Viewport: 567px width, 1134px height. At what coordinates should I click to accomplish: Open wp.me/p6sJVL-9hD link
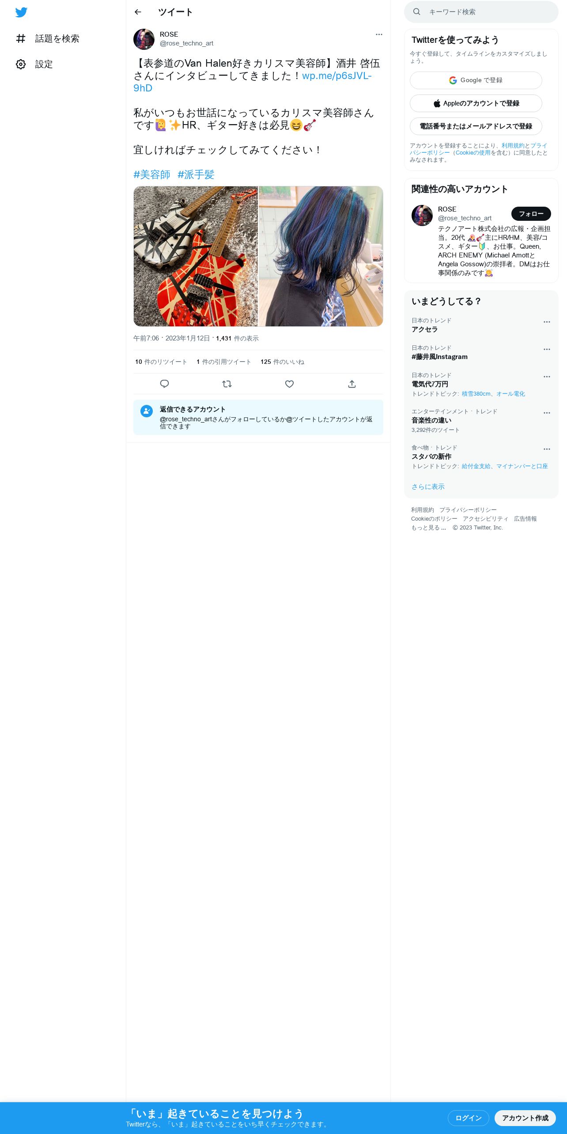[336, 76]
